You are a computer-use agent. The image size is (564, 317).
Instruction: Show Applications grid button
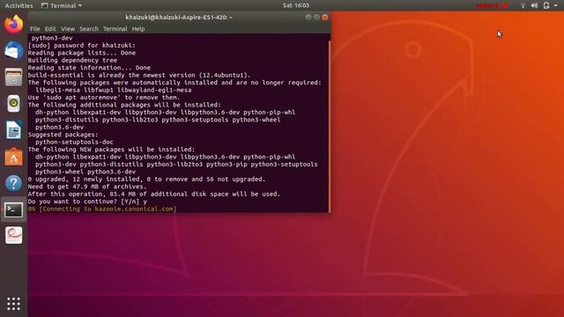pos(14,304)
